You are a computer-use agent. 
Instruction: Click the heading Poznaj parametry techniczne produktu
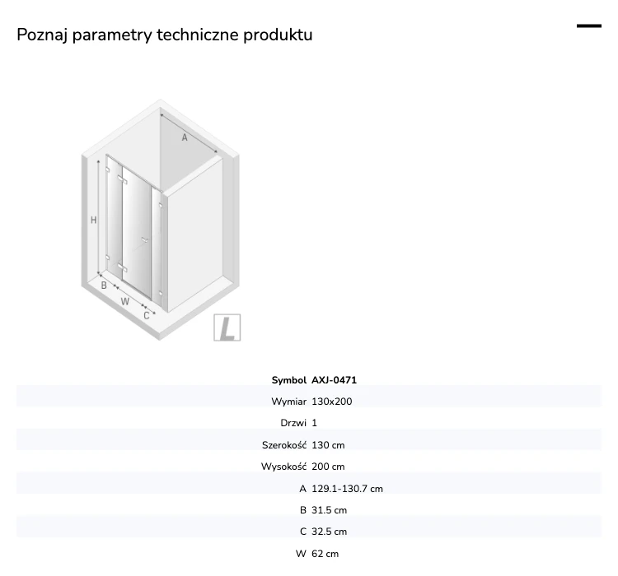click(x=164, y=35)
